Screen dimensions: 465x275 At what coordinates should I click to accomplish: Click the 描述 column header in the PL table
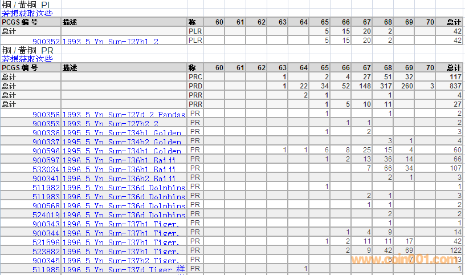click(x=70, y=22)
